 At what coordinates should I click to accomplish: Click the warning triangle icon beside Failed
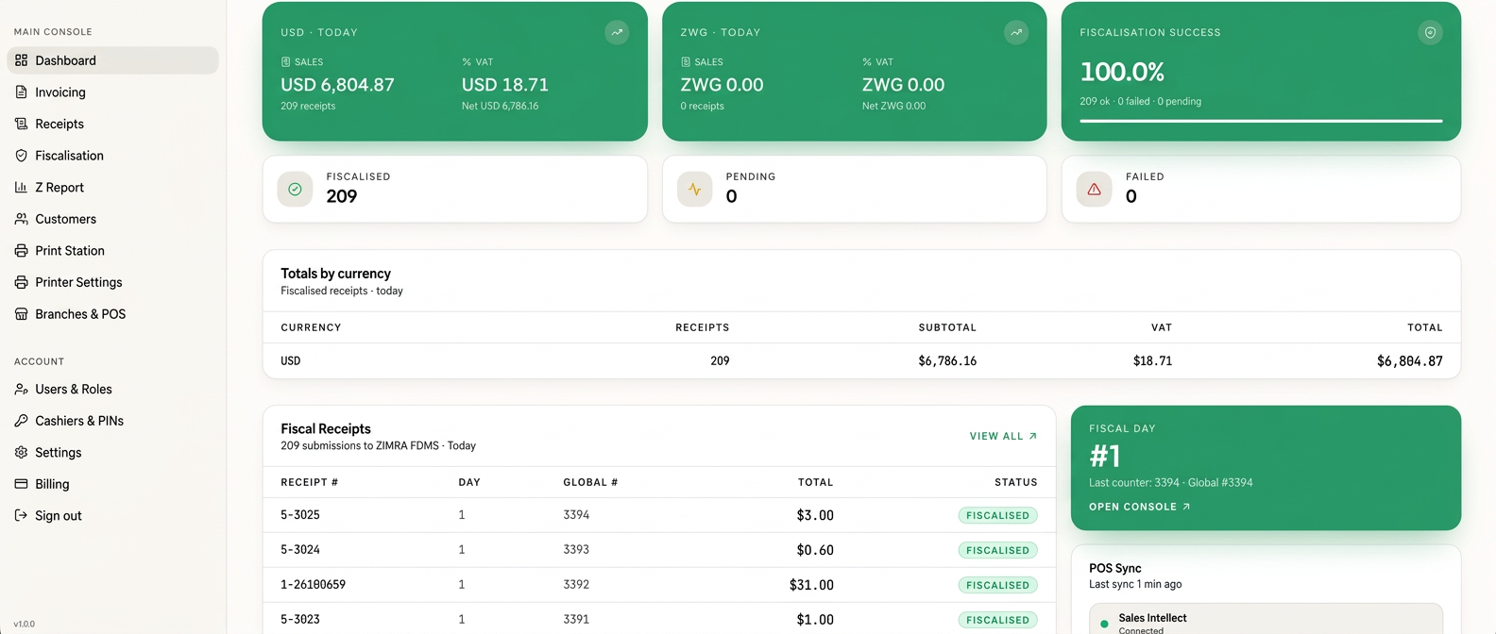(x=1094, y=189)
